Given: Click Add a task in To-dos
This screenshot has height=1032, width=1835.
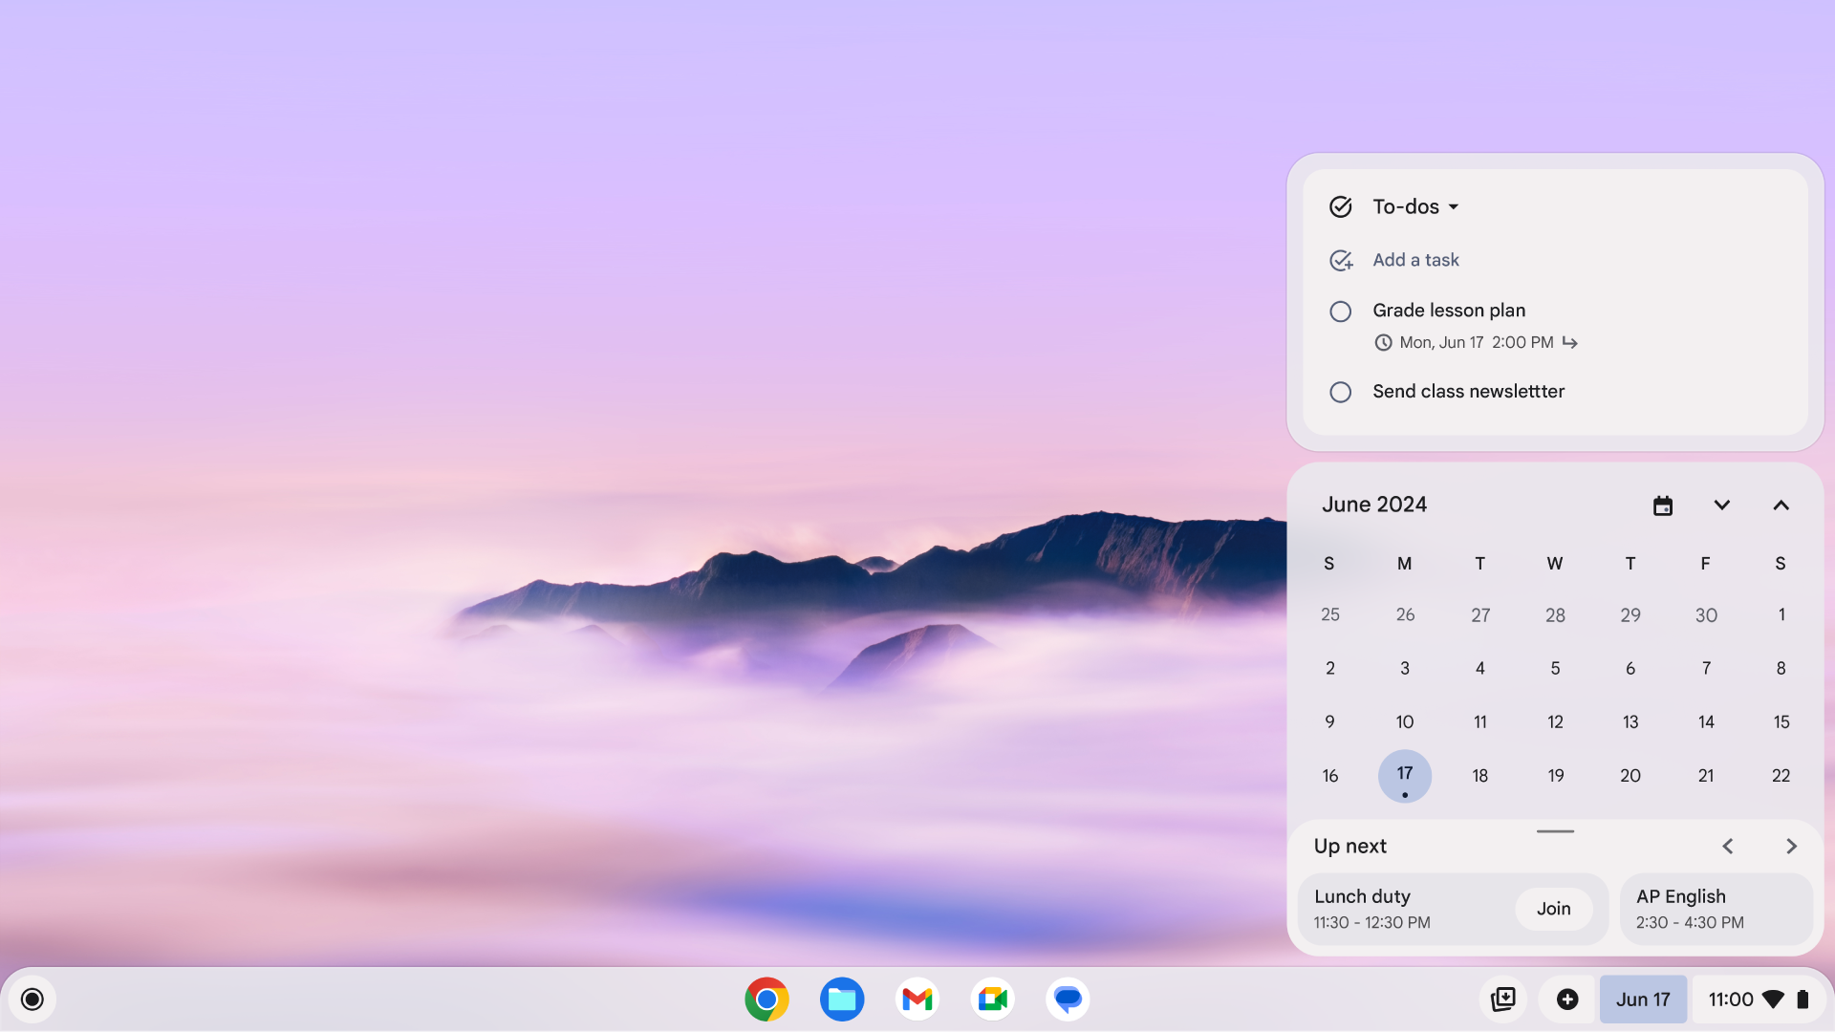Looking at the screenshot, I should 1415,259.
